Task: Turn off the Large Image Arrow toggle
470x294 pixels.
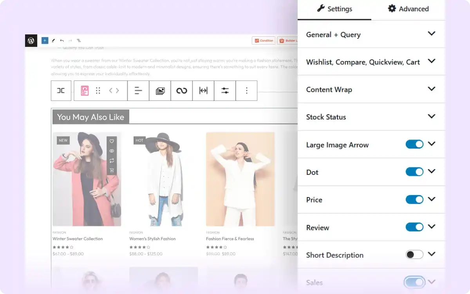Action: coord(414,144)
